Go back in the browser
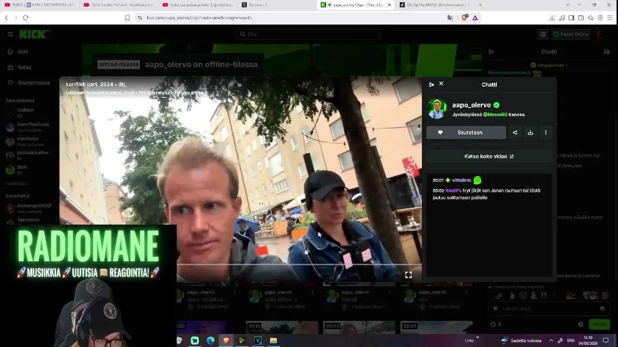 click(x=6, y=18)
